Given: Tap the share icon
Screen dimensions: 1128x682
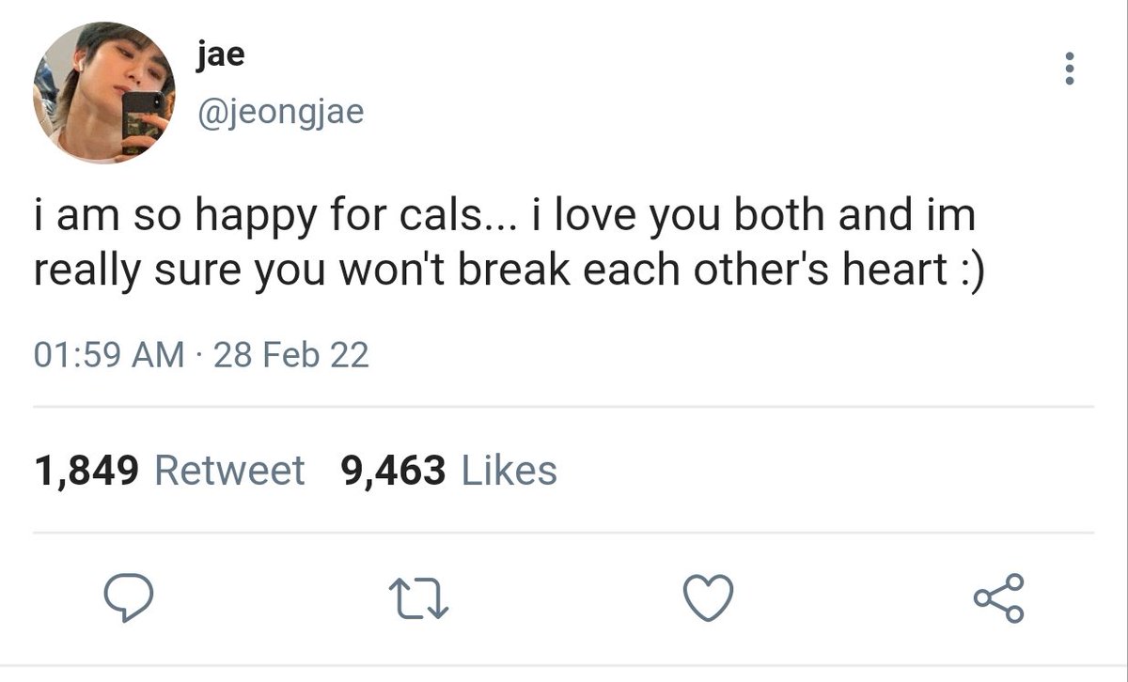Looking at the screenshot, I should [x=999, y=597].
